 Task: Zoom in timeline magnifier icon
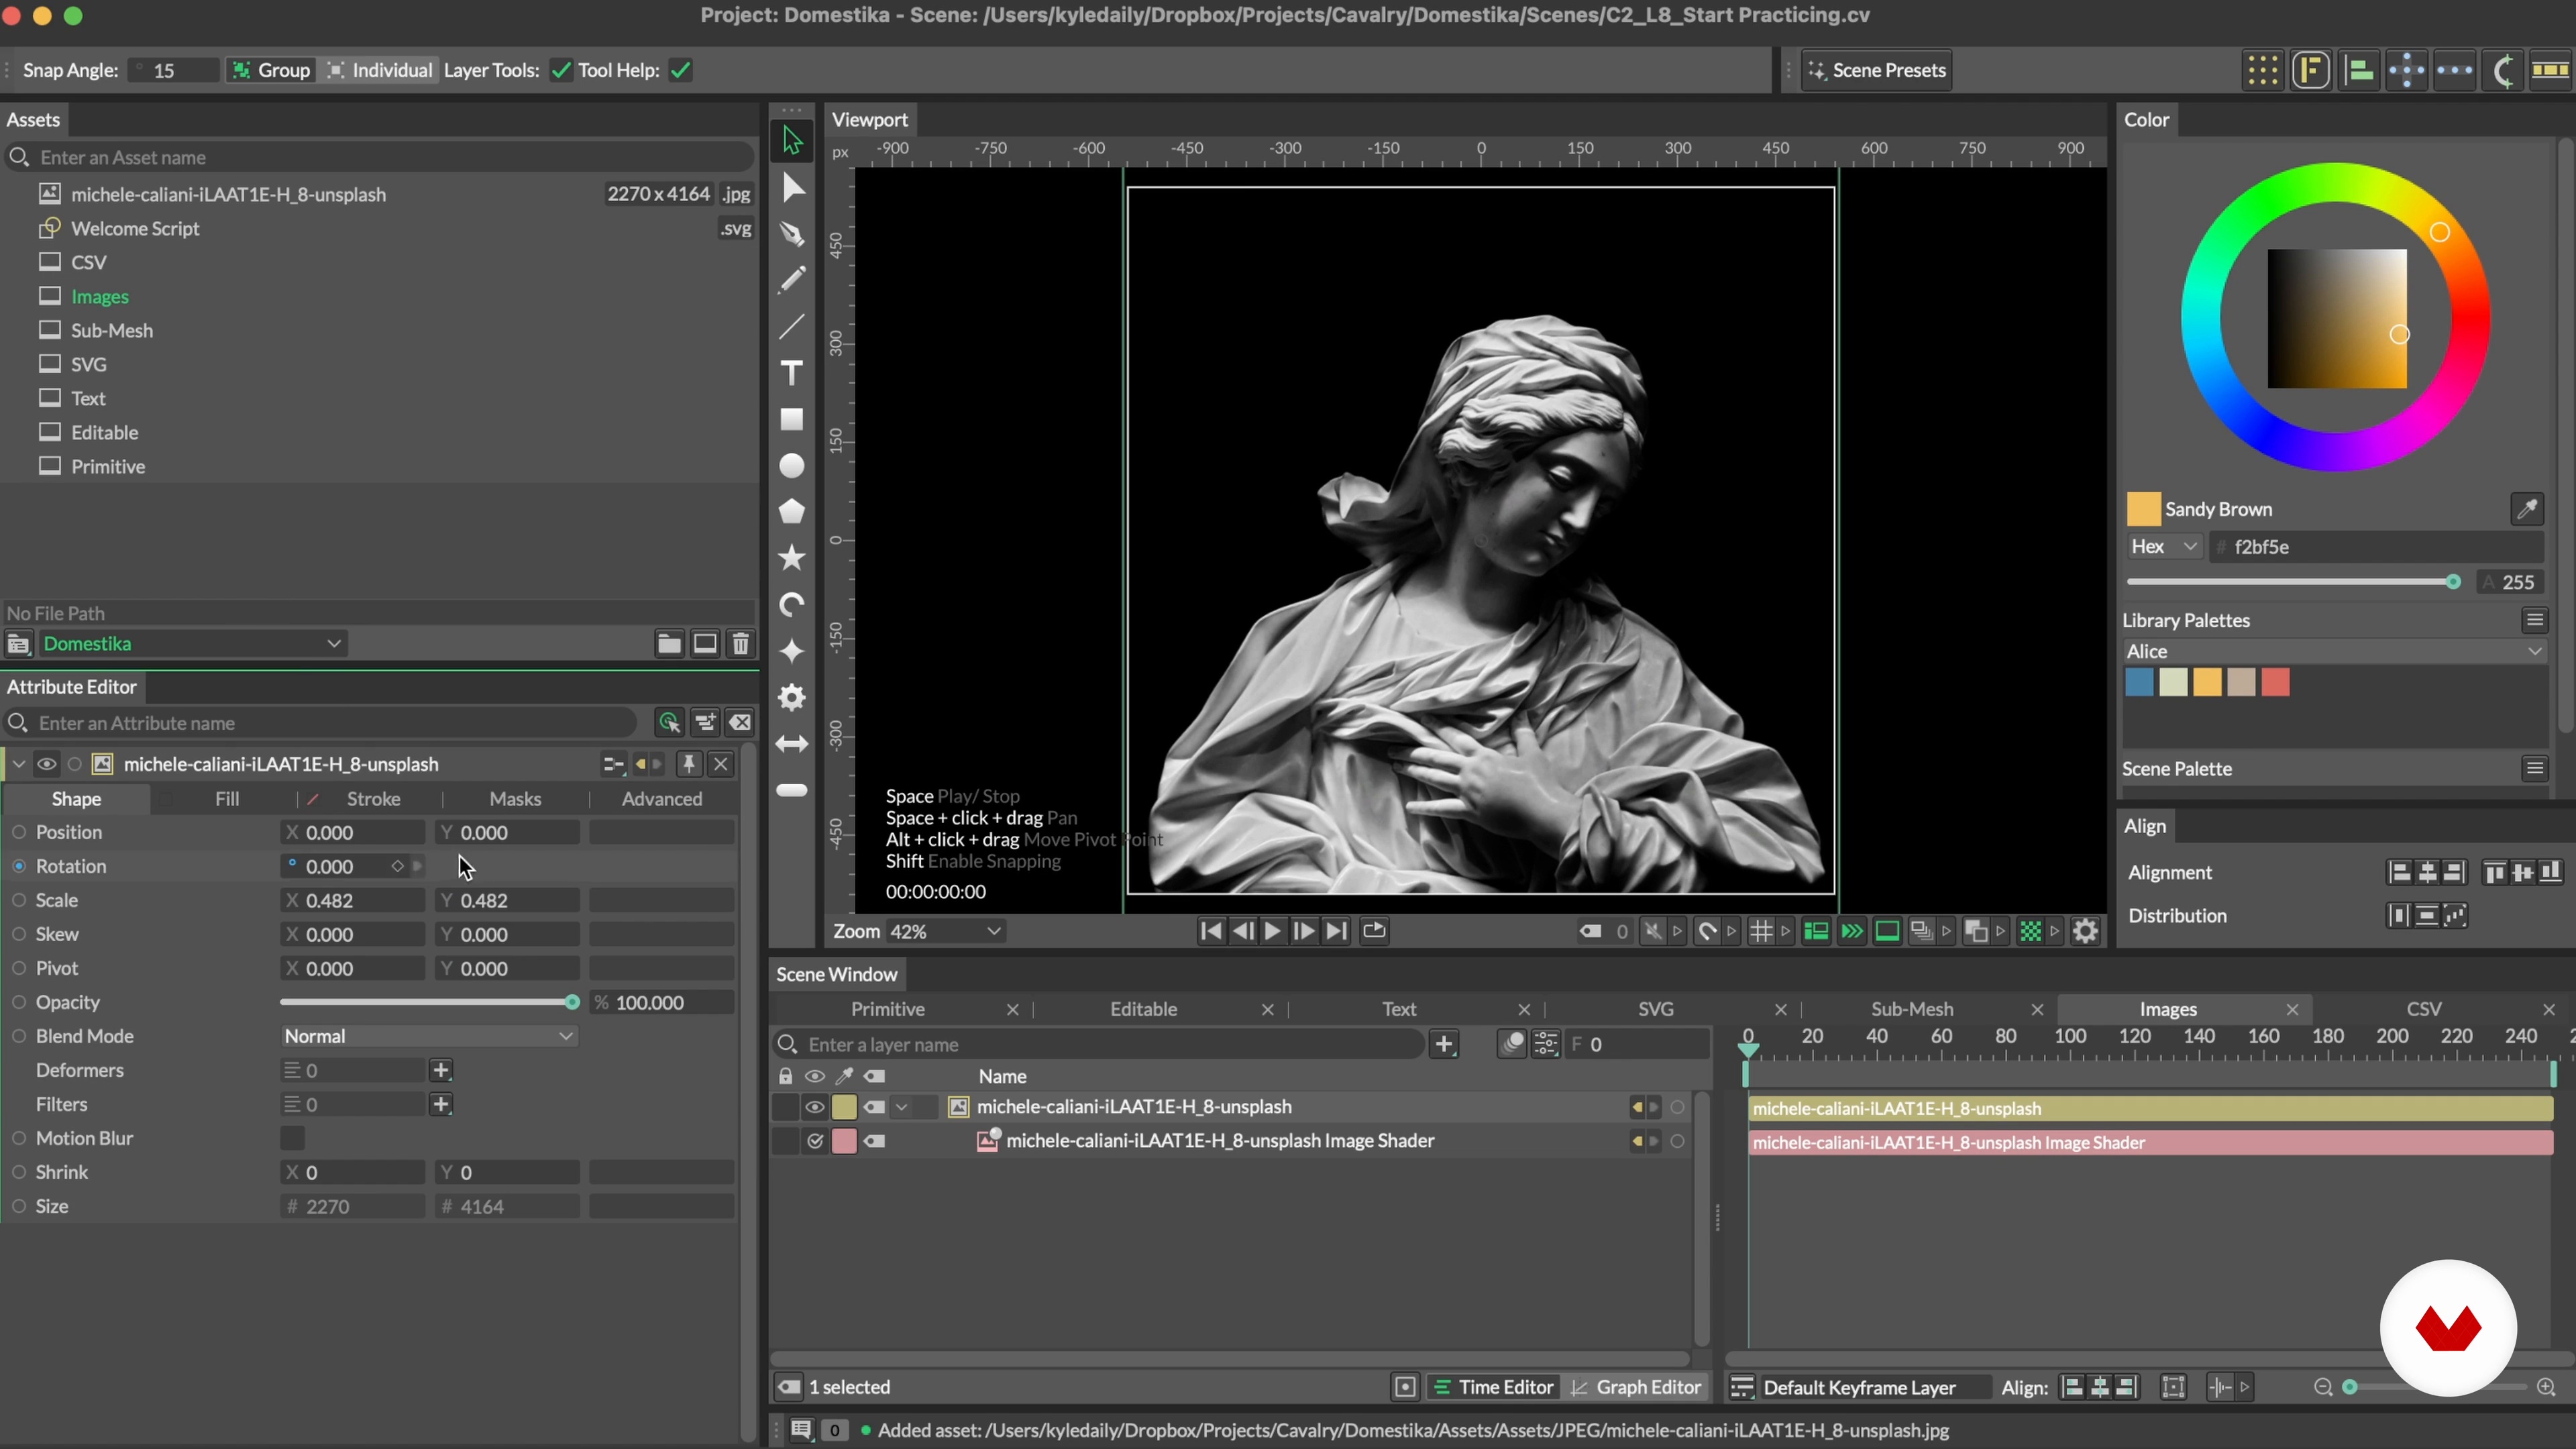(2546, 1387)
